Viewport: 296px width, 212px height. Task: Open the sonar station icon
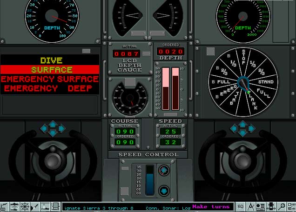click(x=14, y=206)
